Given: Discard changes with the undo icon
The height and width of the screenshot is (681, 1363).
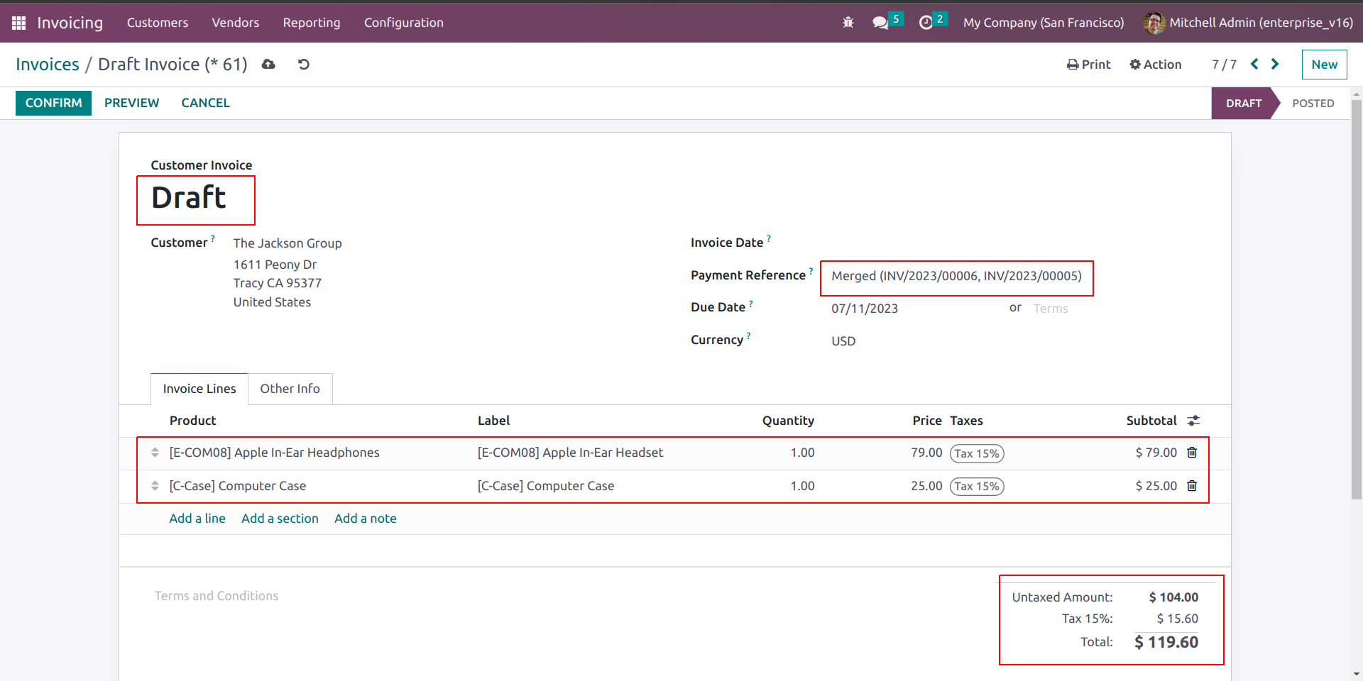Looking at the screenshot, I should coord(304,65).
